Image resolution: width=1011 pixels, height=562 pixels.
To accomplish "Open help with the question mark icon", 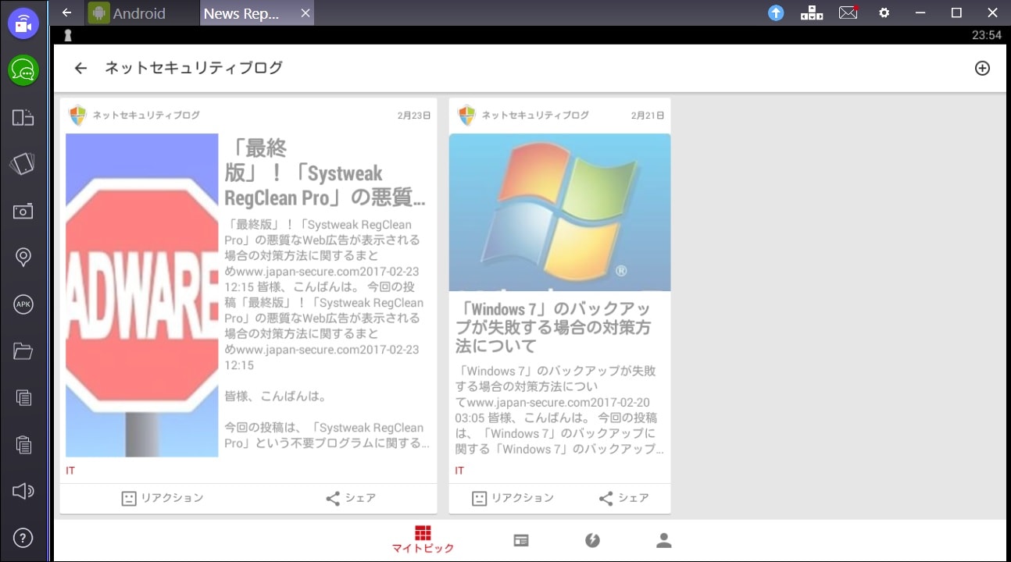I will click(x=23, y=538).
